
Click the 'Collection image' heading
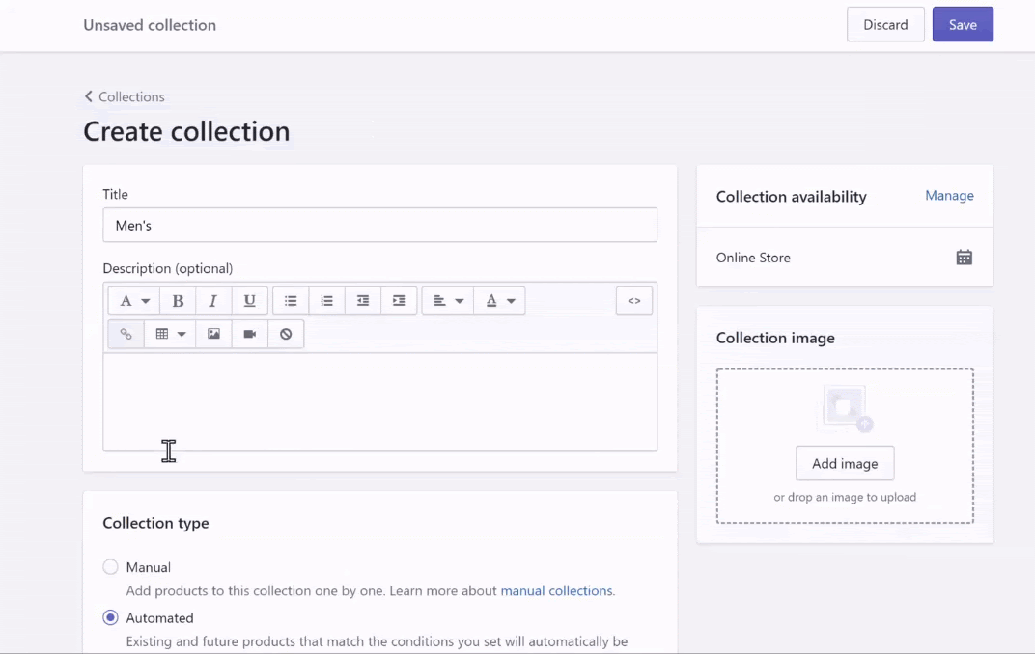tap(775, 338)
